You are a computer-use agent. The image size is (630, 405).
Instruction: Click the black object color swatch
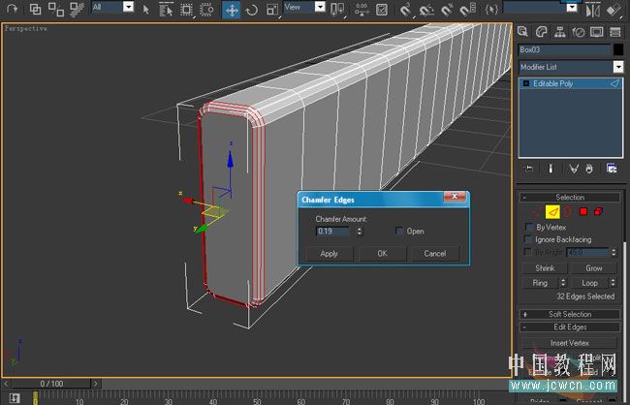618,49
